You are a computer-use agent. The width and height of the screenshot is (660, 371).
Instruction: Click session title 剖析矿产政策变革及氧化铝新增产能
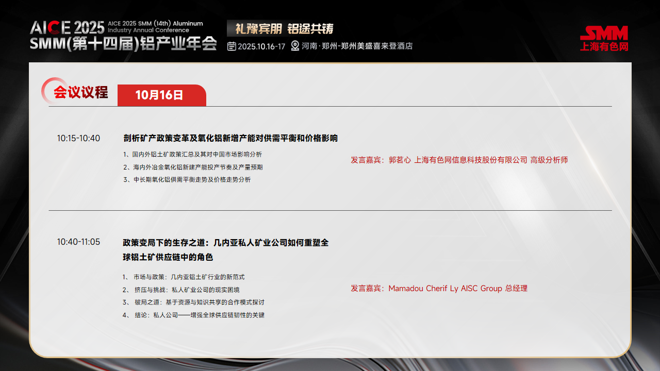pos(230,138)
